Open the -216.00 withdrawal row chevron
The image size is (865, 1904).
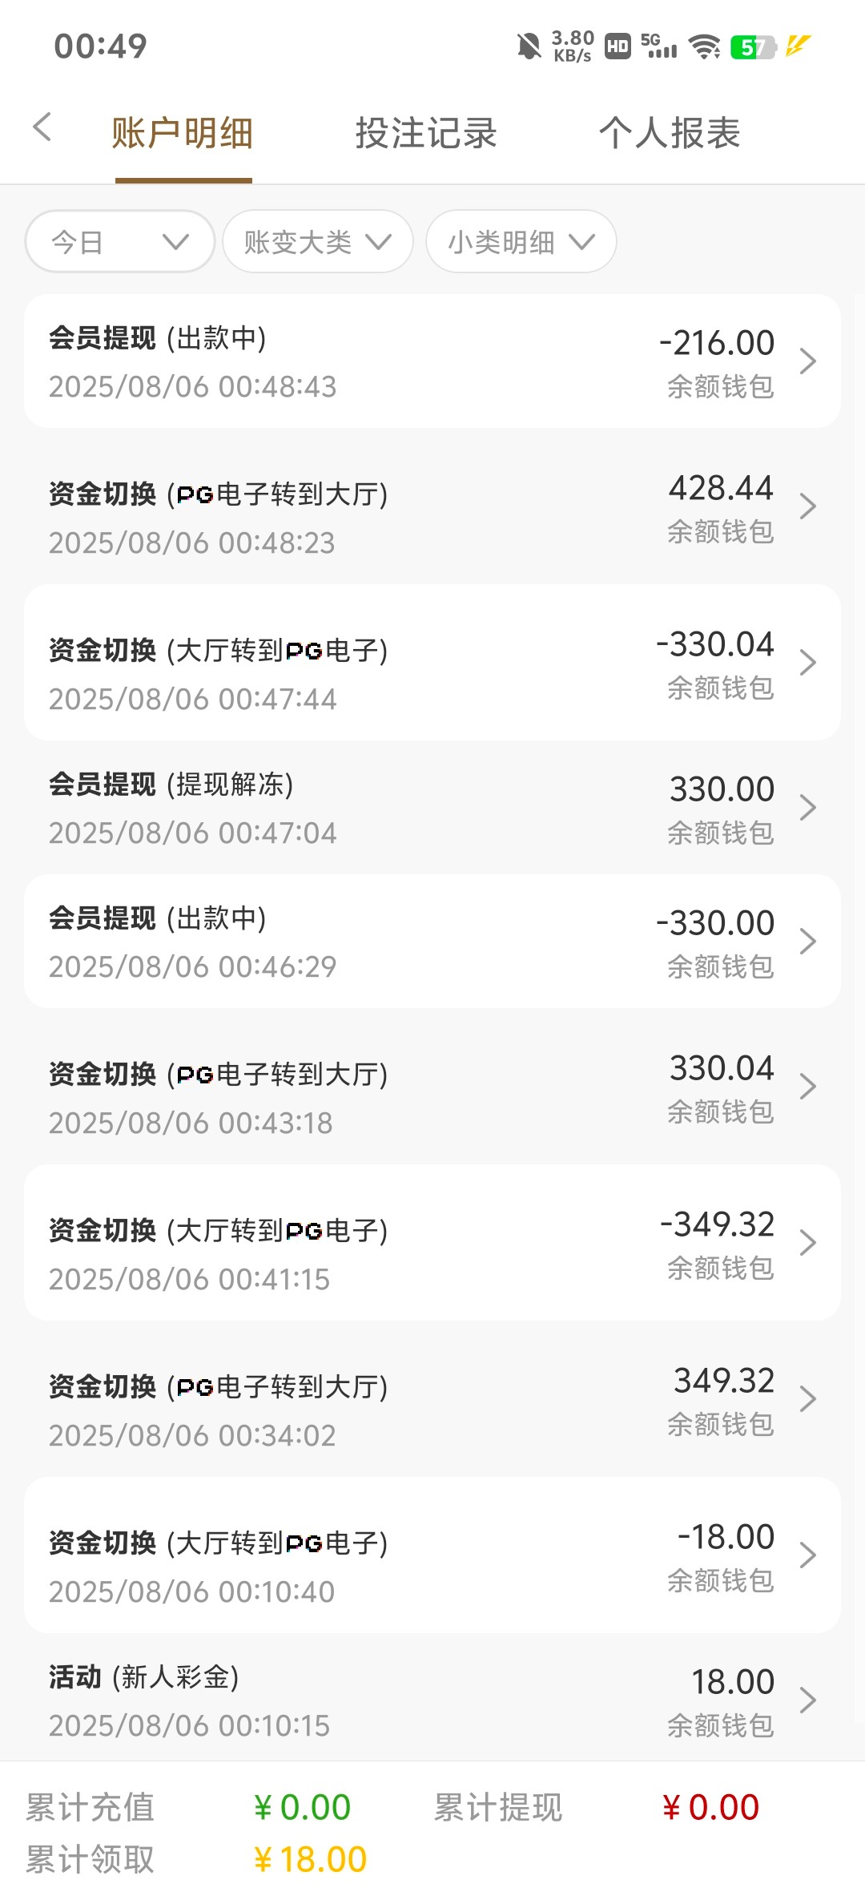coord(807,361)
